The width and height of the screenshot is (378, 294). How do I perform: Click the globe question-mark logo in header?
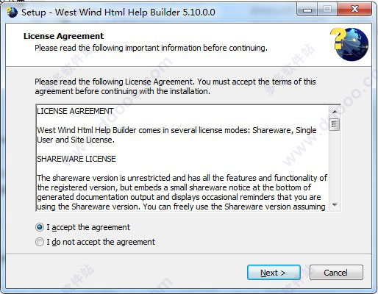click(x=349, y=44)
